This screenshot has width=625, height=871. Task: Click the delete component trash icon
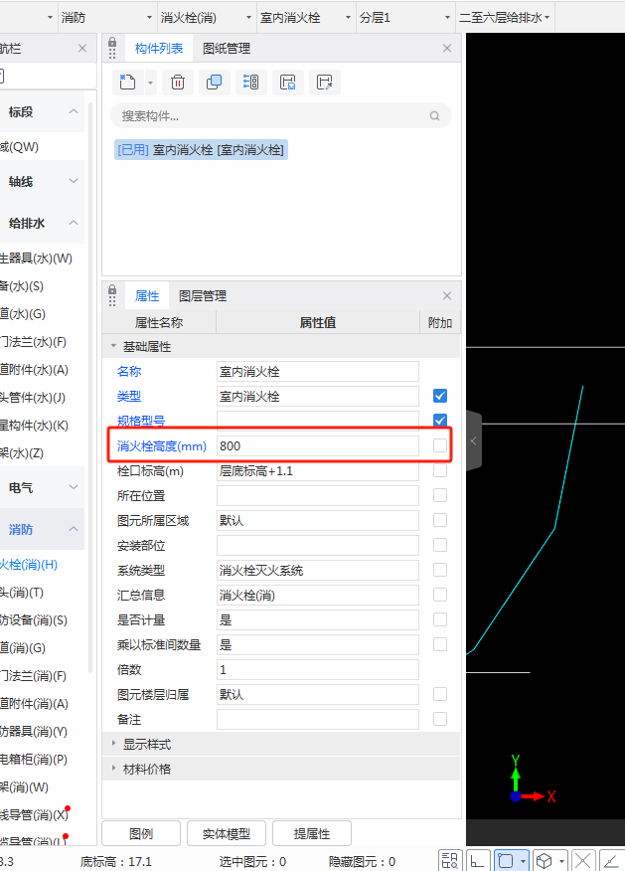point(178,83)
